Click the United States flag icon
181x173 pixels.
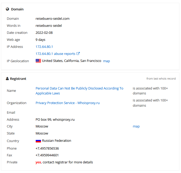tap(38, 61)
